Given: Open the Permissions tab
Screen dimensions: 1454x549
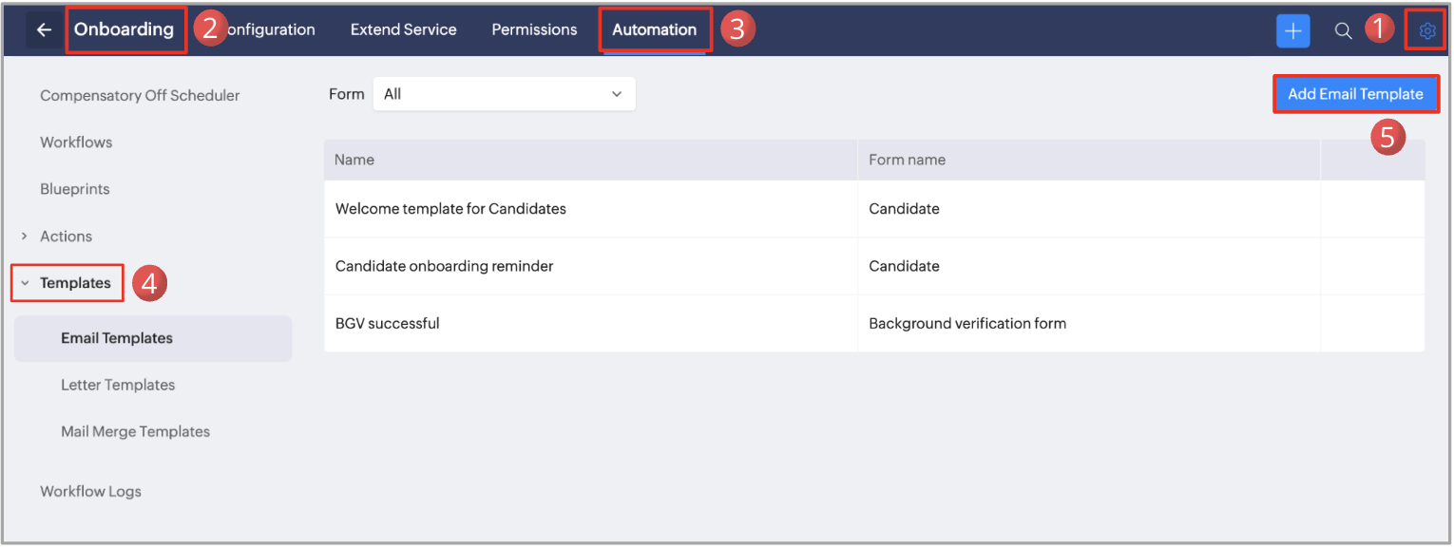Looking at the screenshot, I should 534,29.
